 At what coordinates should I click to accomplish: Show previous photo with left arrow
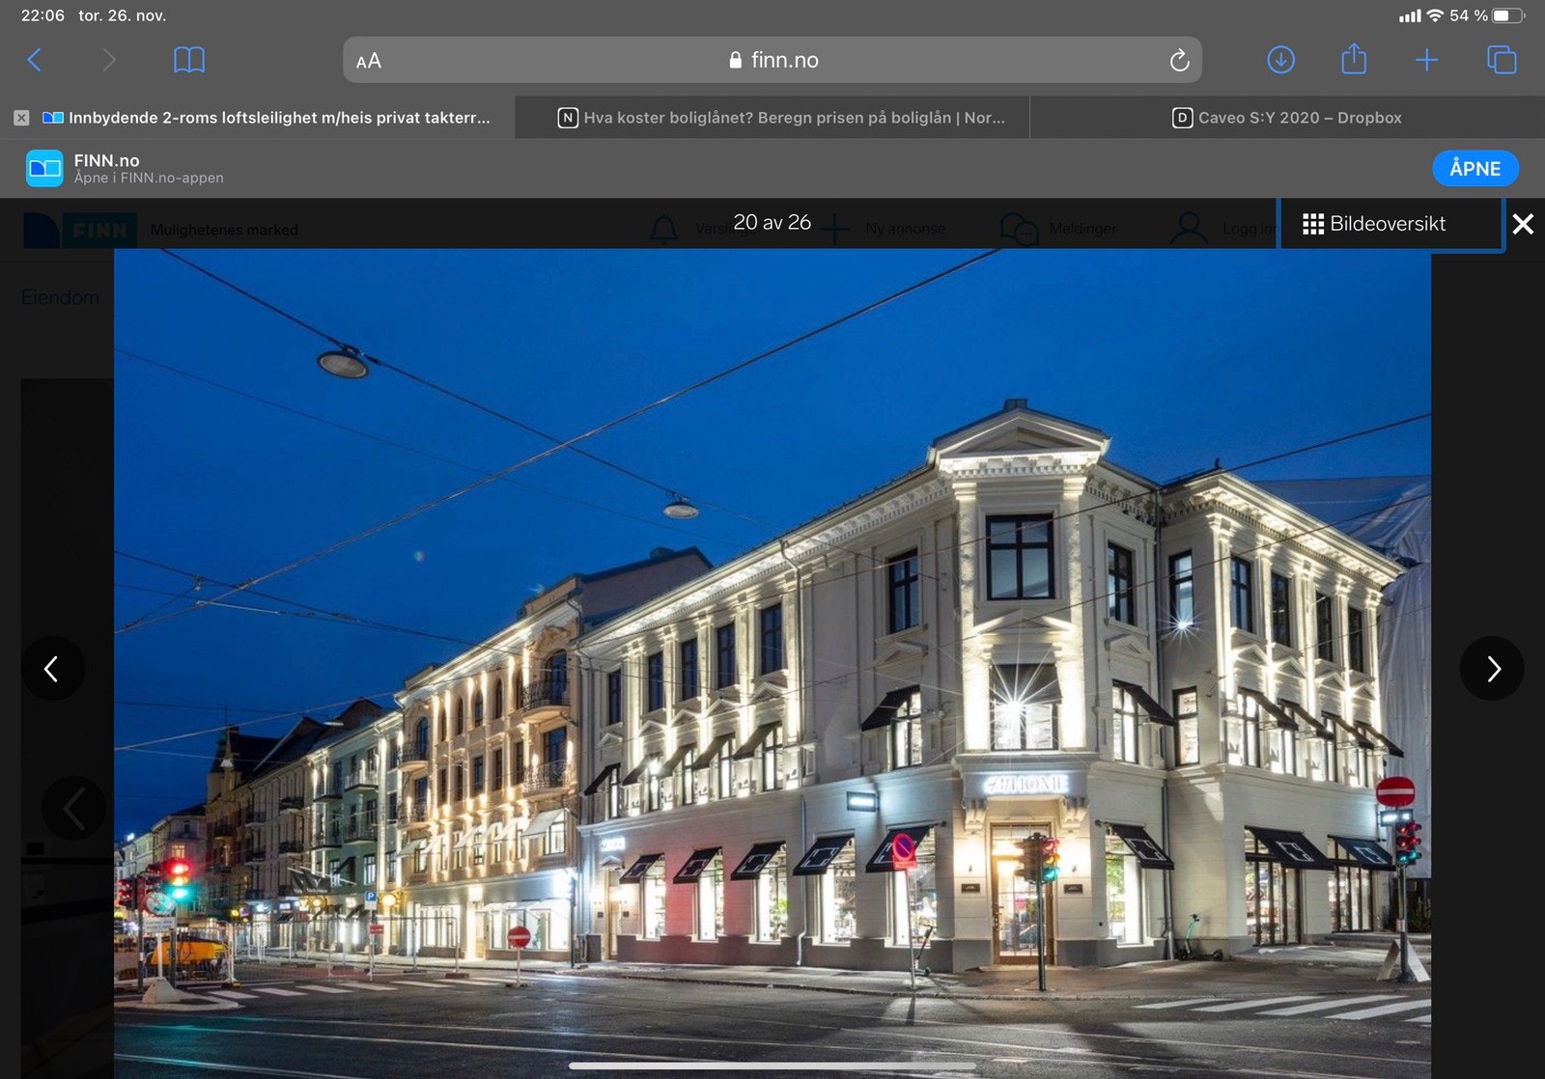coord(52,668)
